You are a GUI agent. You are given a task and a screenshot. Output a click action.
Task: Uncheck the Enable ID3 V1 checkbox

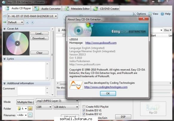pos(84,110)
